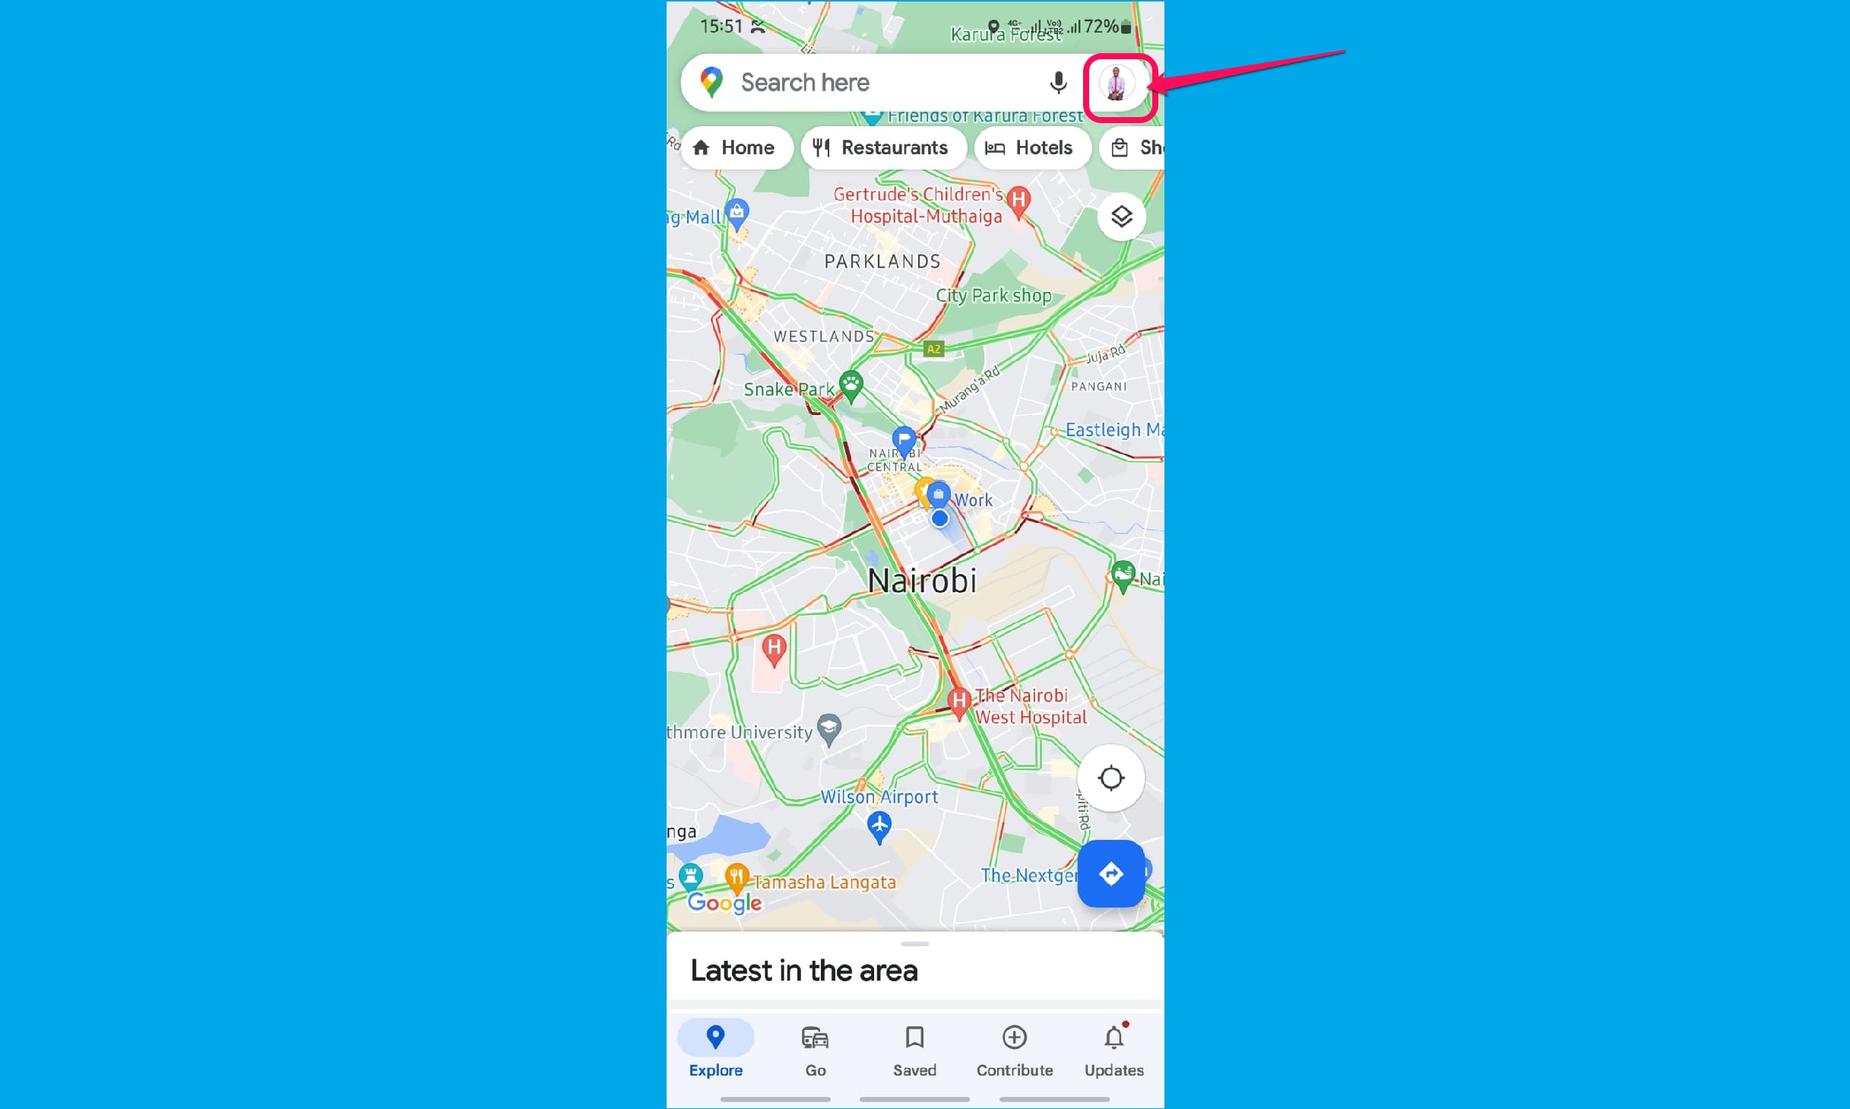Select the Explore tab
This screenshot has height=1109, width=1850.
point(714,1048)
